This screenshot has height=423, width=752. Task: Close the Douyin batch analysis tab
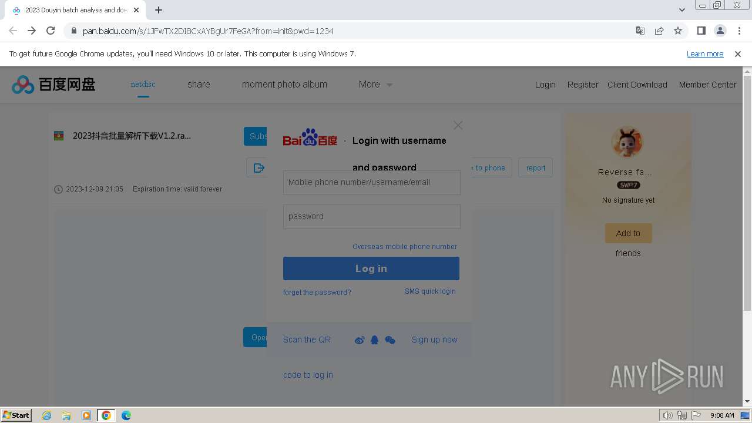point(136,10)
